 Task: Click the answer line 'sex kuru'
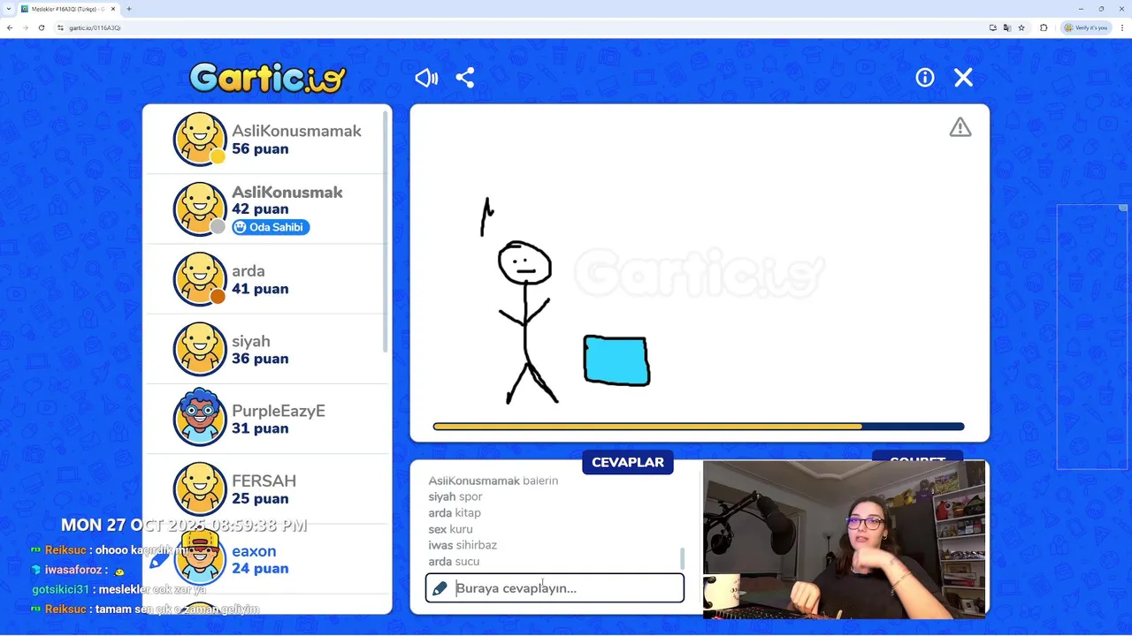pos(450,529)
